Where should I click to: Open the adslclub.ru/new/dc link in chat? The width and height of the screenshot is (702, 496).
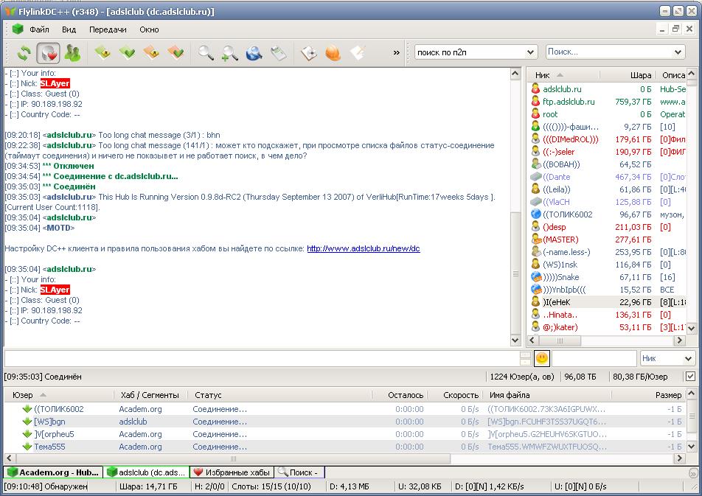click(363, 248)
